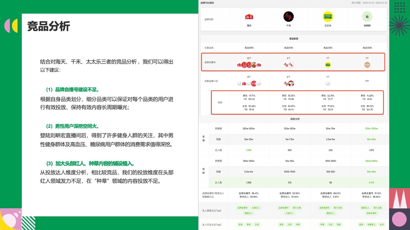Viewport: 410px width, 230px height.
Task: Click 海天's house-shaped linked shop logo
Action: [x=244, y=84]
